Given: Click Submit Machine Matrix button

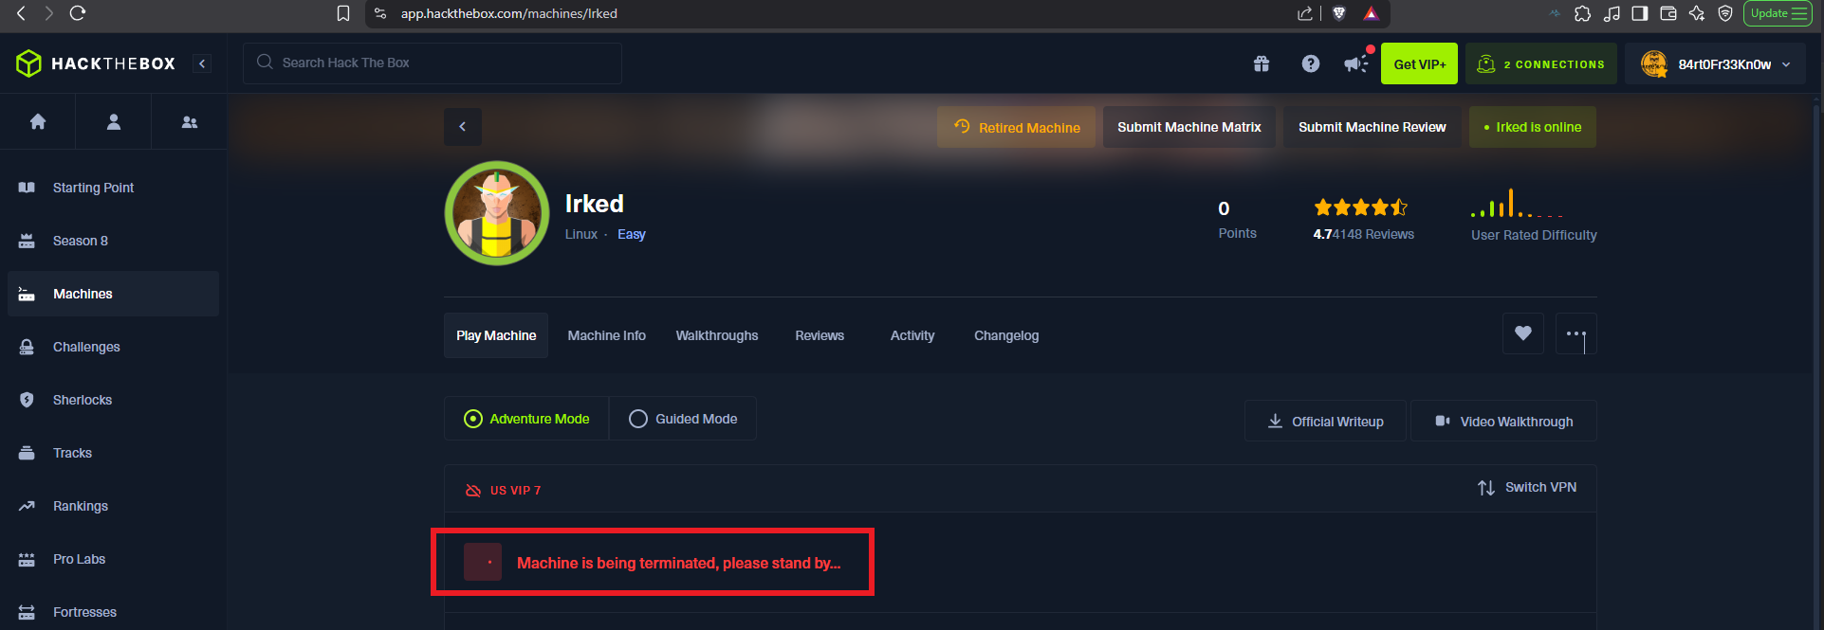Looking at the screenshot, I should [1189, 127].
